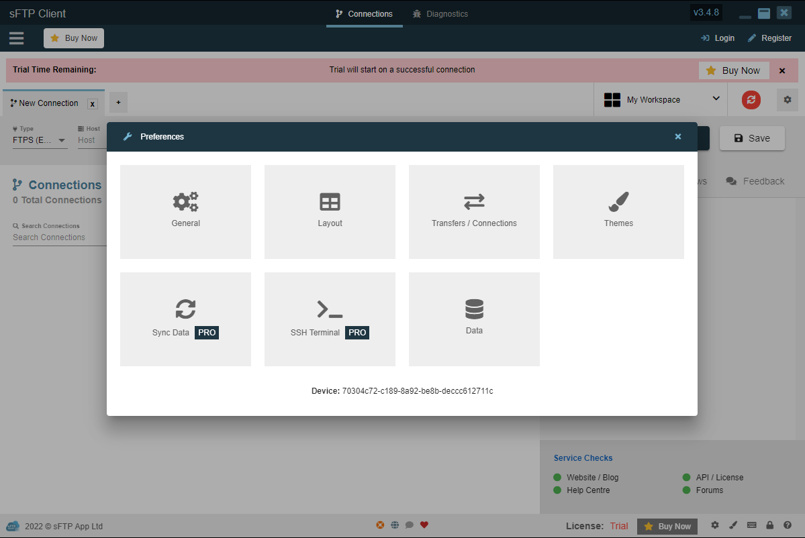The width and height of the screenshot is (805, 538).
Task: Open Transfers / Connections preferences
Action: click(474, 212)
